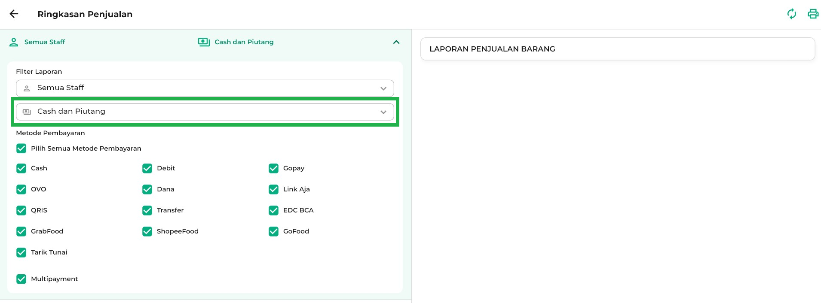Disable the Gopay checkbox
Screen dimensions: 821x303
(273, 168)
